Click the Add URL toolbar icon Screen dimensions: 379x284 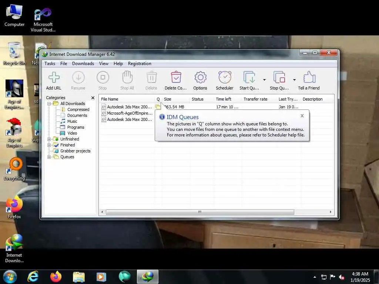pos(54,78)
